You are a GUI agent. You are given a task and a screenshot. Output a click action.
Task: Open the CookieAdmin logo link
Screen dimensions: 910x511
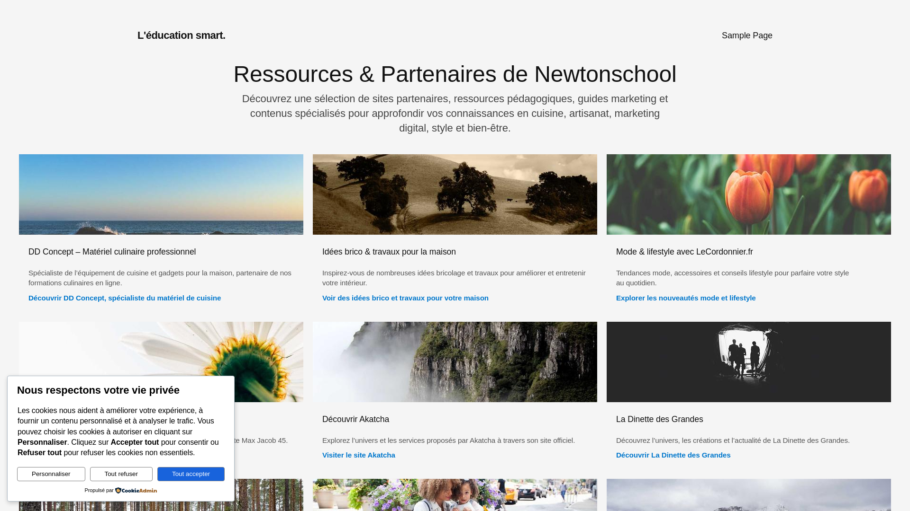pyautogui.click(x=136, y=491)
